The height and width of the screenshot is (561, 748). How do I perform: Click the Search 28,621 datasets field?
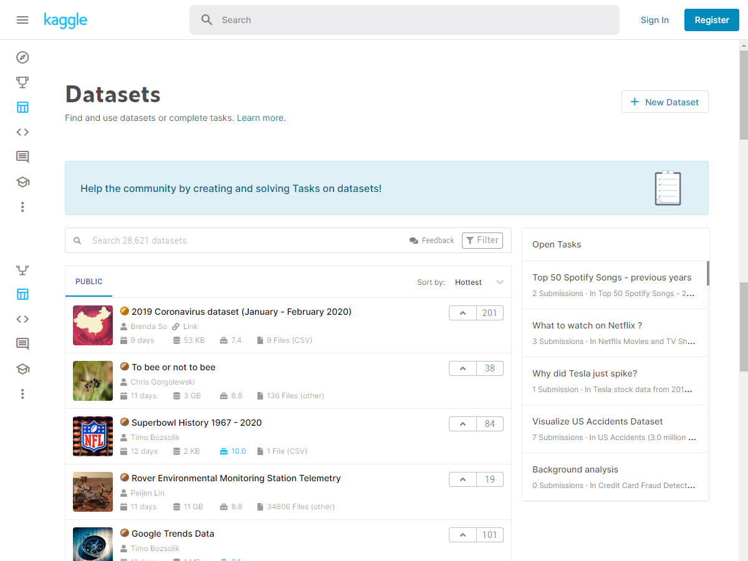click(x=243, y=241)
